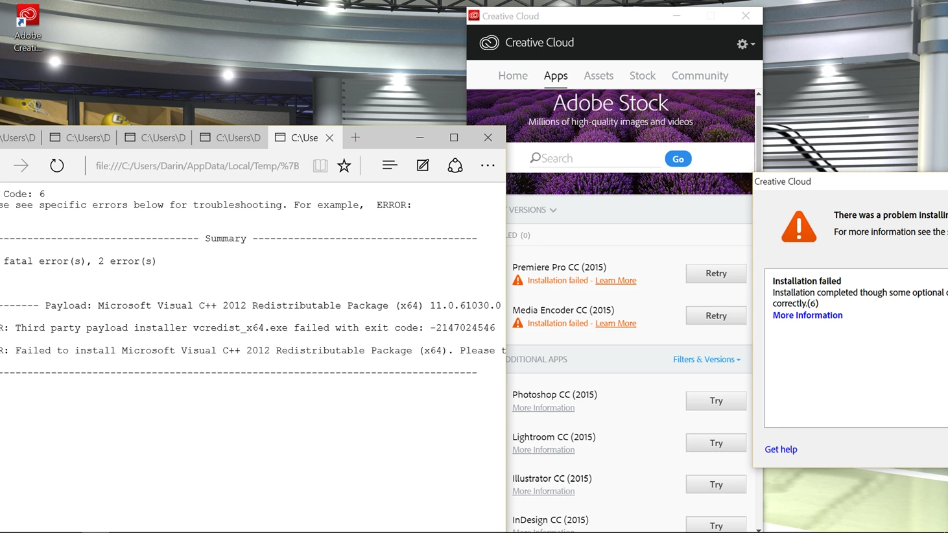
Task: Click the 'Summary' line in log
Action: coord(239,239)
